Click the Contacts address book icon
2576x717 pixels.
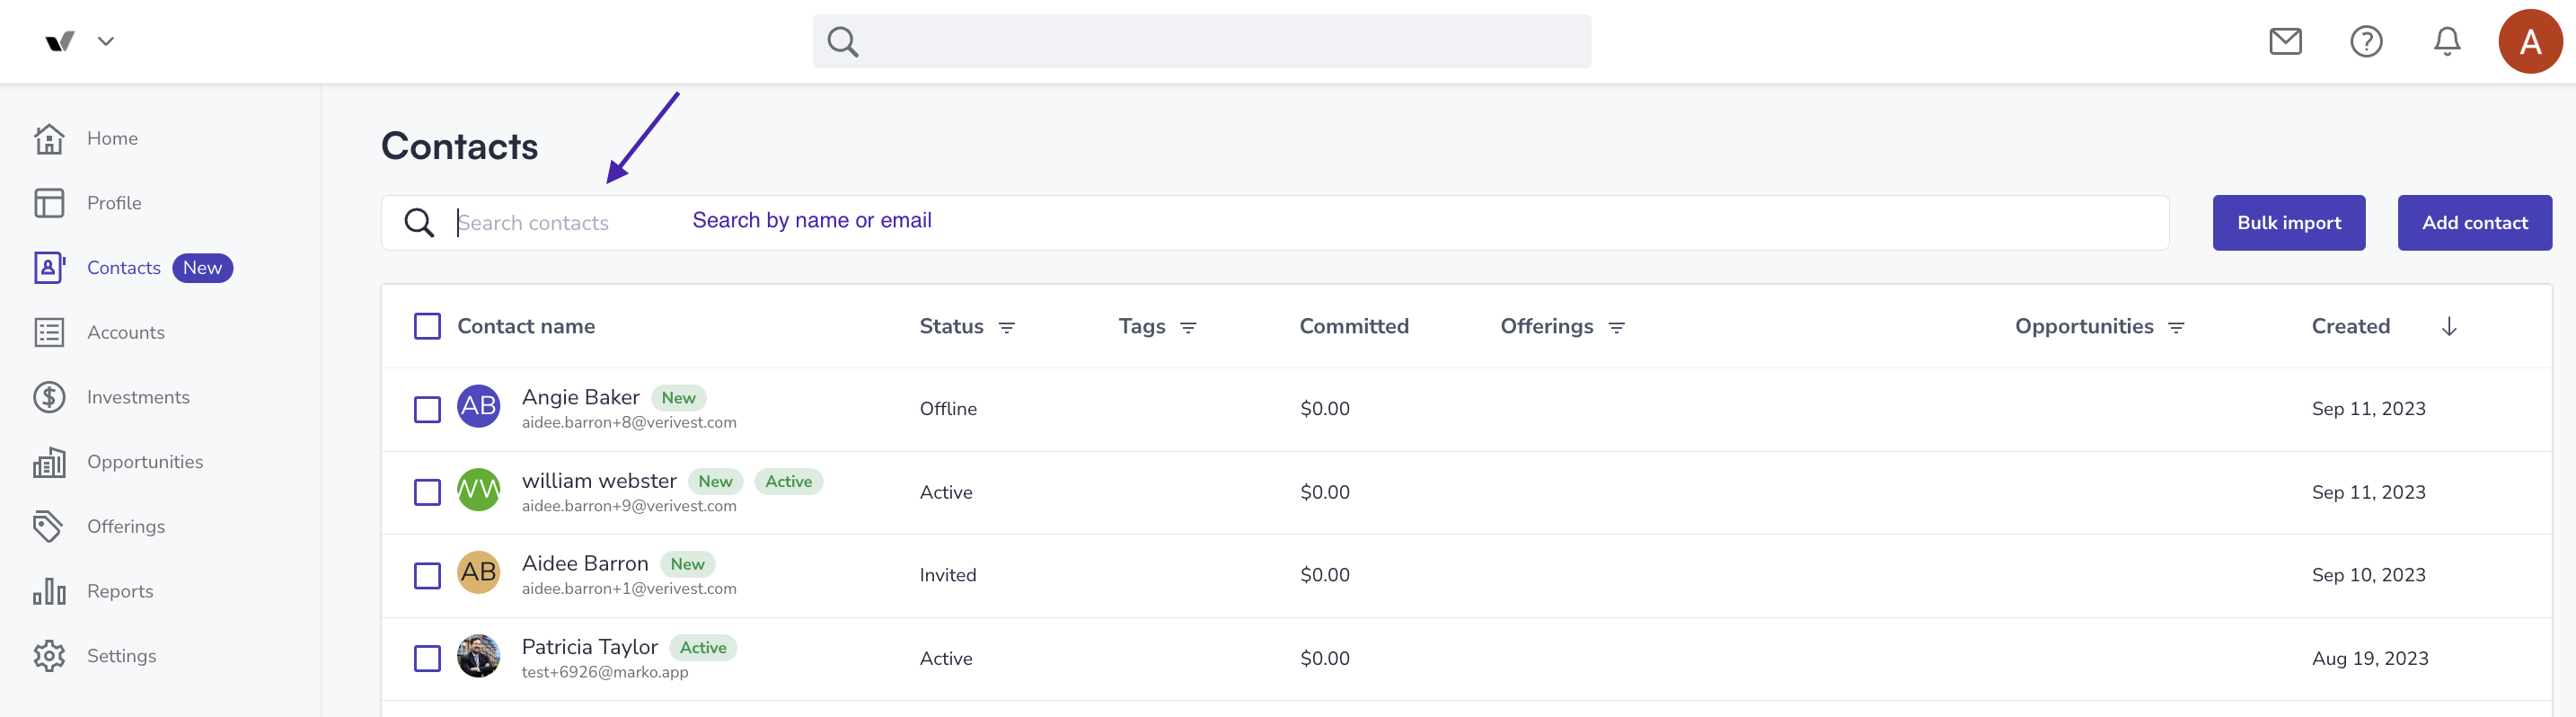pyautogui.click(x=49, y=268)
